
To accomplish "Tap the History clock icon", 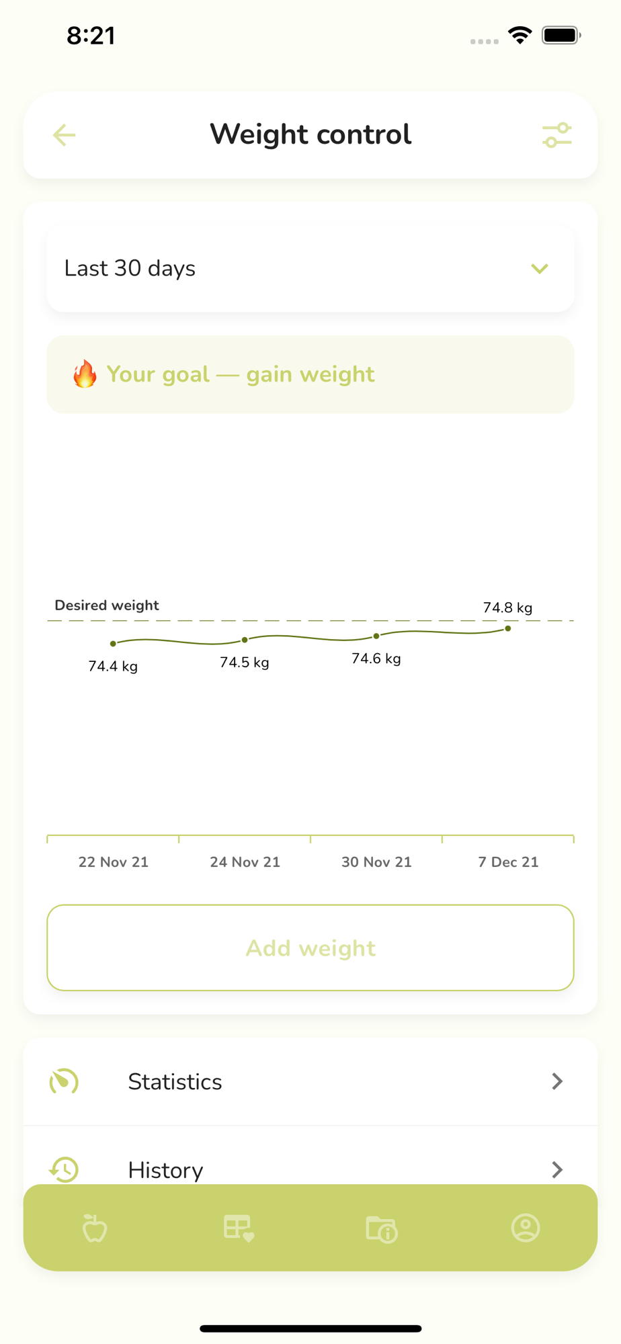I will 65,1170.
